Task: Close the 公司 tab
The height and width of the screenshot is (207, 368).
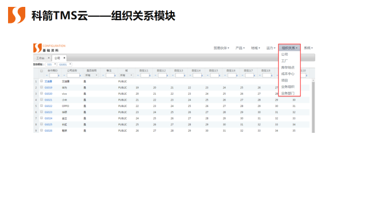Action: click(x=64, y=58)
